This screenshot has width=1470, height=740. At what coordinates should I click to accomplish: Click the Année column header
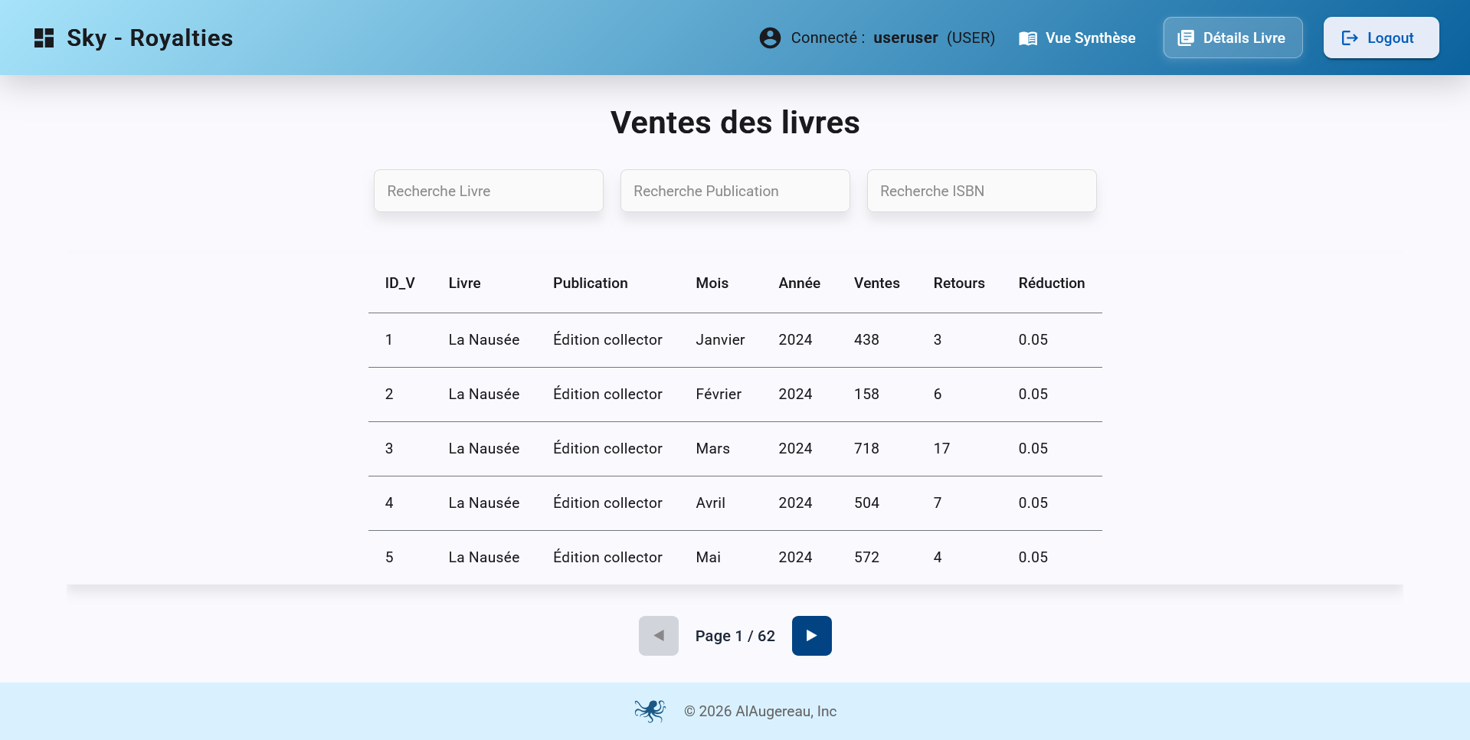(x=800, y=283)
